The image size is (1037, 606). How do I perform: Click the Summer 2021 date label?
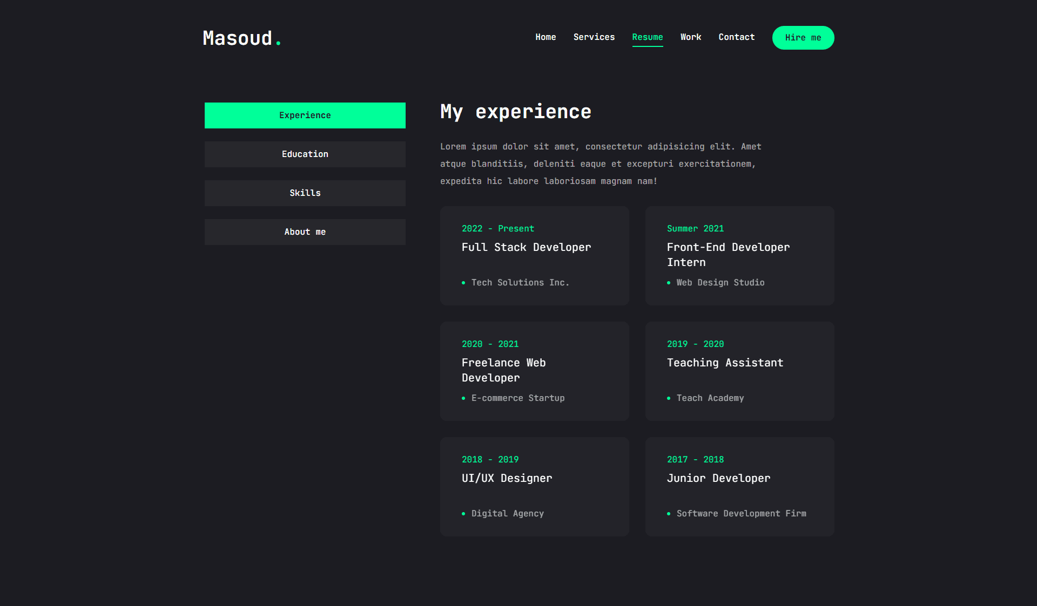tap(696, 229)
